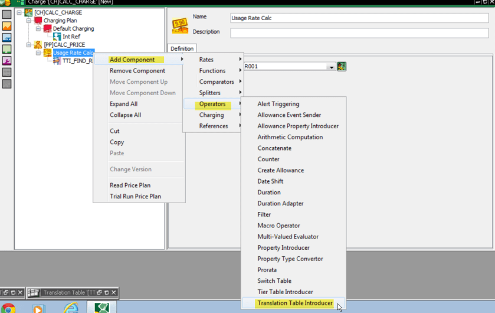495x313 pixels.
Task: Click the orange chart icon in the left sidebar
Action: 6,26
